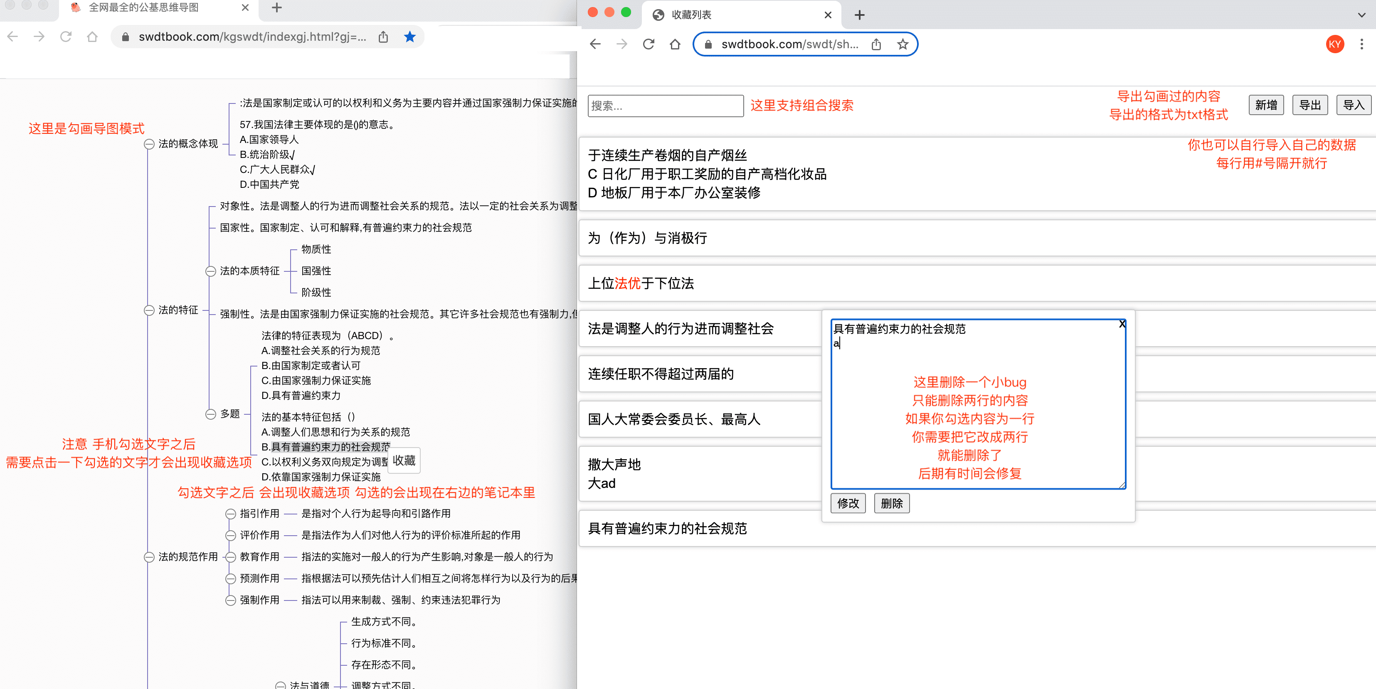1376x689 pixels.
Task: Open the 国人大常委会委员长、最高人 note
Action: pos(700,419)
